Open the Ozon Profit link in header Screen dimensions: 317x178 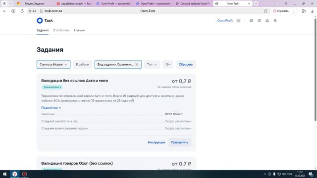[225, 21]
